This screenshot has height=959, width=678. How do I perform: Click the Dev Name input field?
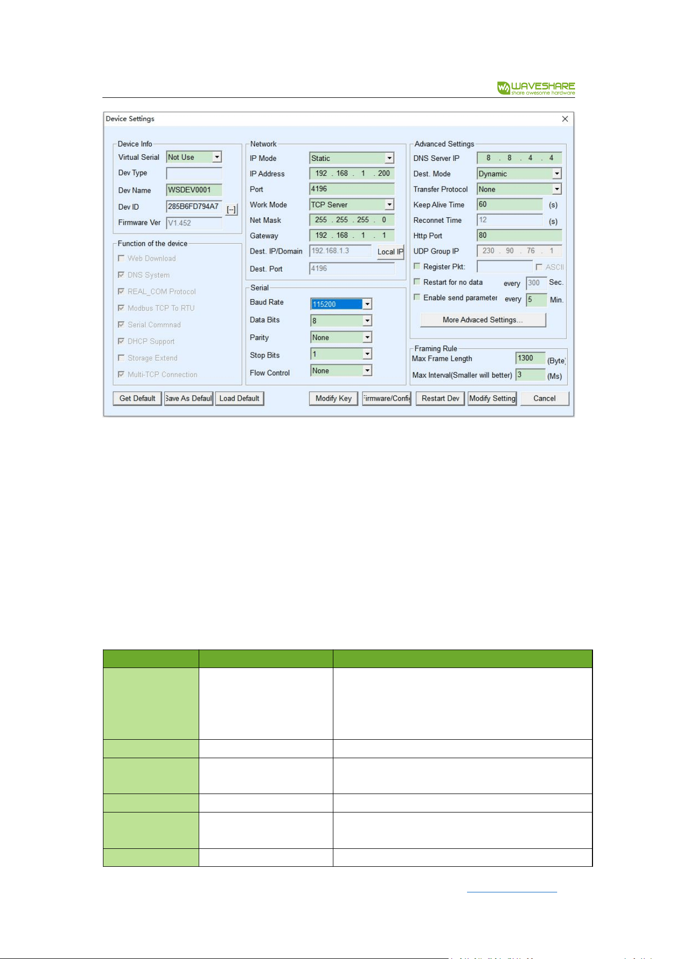tap(194, 190)
